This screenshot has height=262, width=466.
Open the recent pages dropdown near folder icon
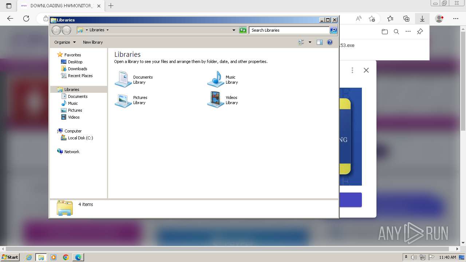87,30
